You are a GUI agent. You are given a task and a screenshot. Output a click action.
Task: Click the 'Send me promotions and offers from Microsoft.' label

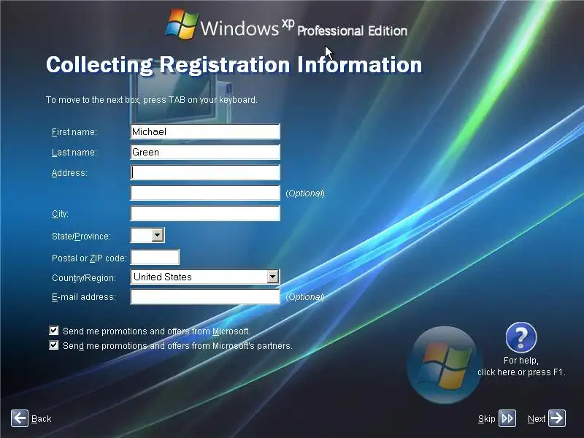click(156, 331)
